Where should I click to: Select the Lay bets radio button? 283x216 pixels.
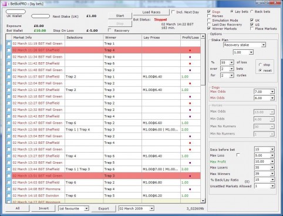click(x=232, y=12)
